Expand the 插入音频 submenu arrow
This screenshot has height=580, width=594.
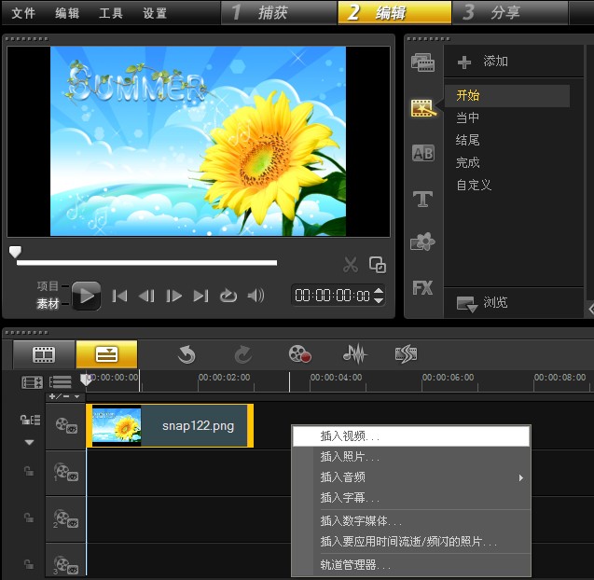coord(521,477)
